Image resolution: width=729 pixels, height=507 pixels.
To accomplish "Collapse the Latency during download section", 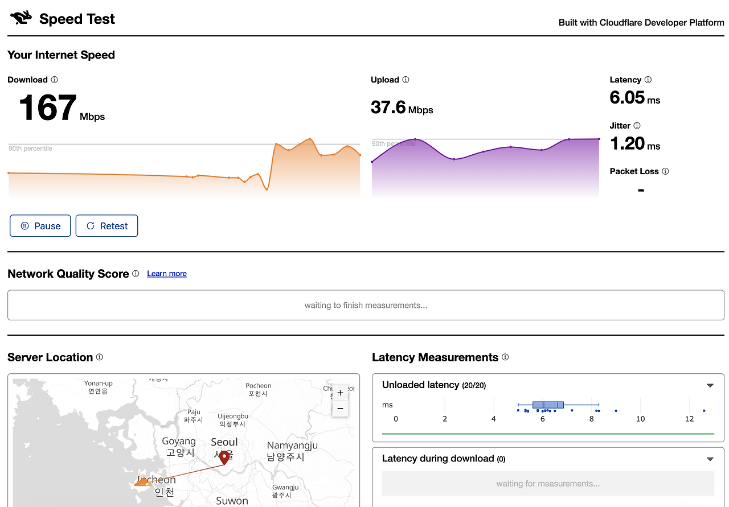I will coord(710,459).
